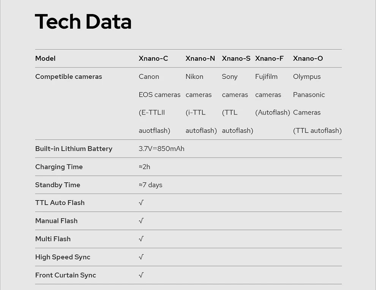Select the Xnano-S model column header
This screenshot has width=376, height=290.
pos(236,59)
